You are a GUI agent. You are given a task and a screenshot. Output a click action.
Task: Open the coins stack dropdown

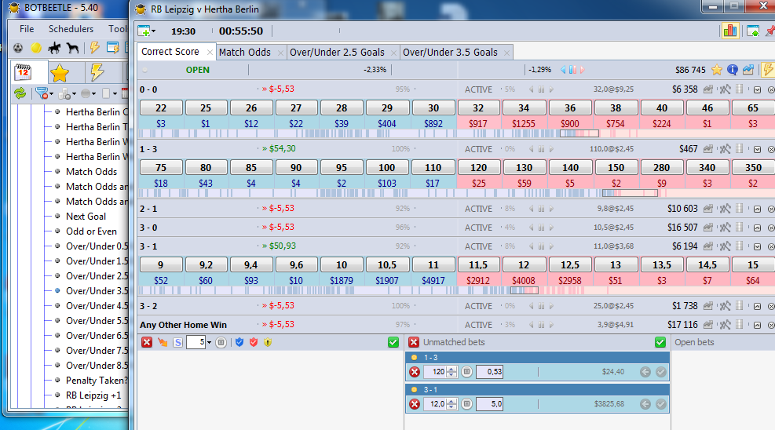[68, 93]
